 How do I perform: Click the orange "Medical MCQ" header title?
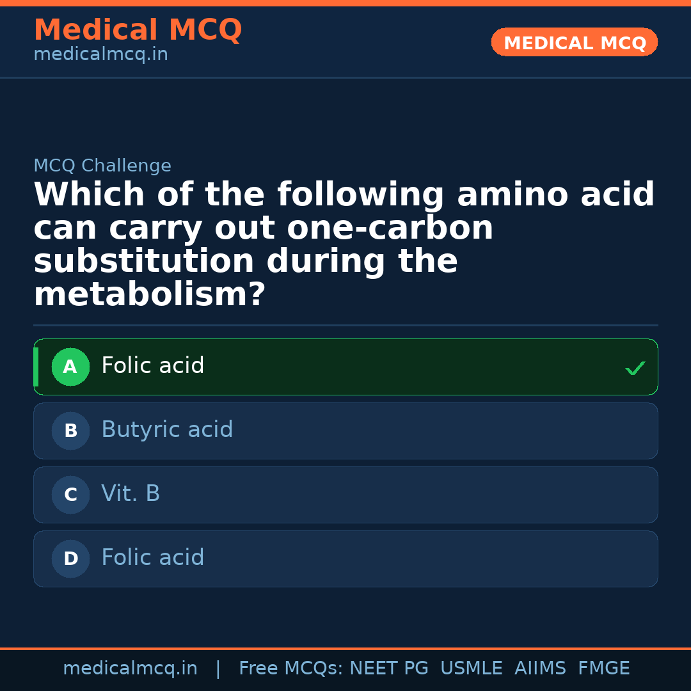pos(138,30)
